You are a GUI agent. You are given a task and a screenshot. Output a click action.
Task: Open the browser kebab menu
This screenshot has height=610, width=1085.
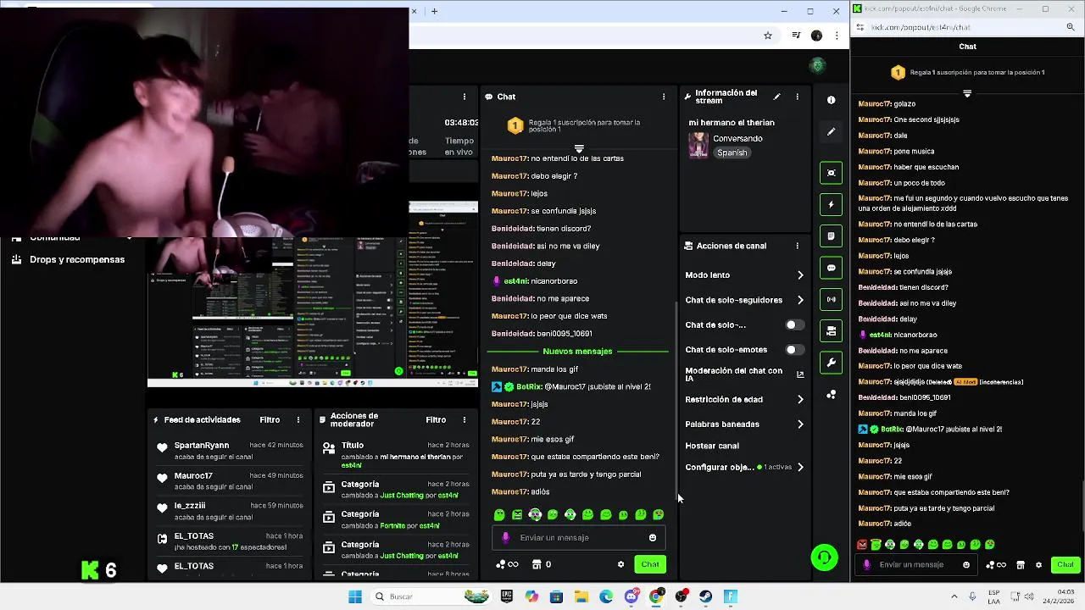(x=837, y=36)
